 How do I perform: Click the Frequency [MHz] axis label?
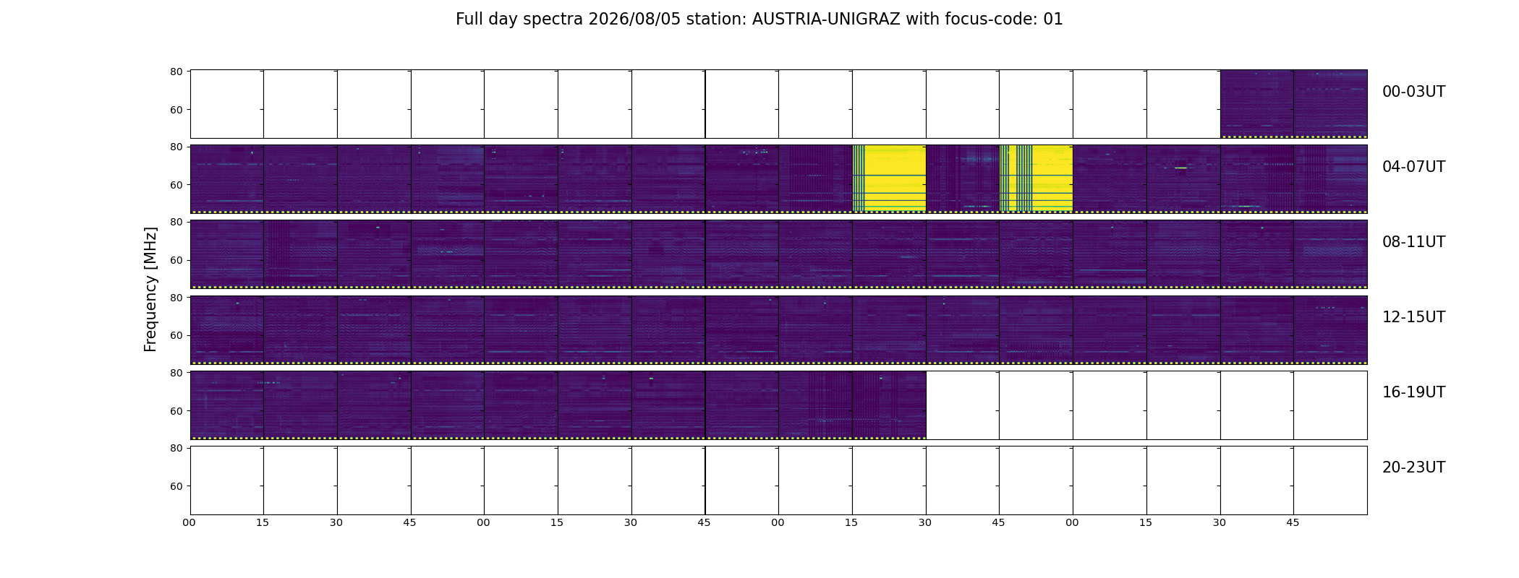tap(150, 289)
